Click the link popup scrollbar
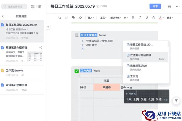Screen dimensions: 182x121 pos(168,44)
